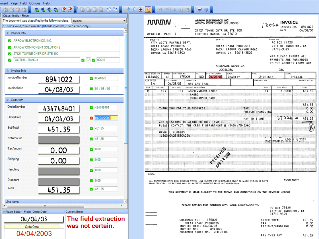
Task: Click the Paste clipboard icon
Action: click(187, 10)
